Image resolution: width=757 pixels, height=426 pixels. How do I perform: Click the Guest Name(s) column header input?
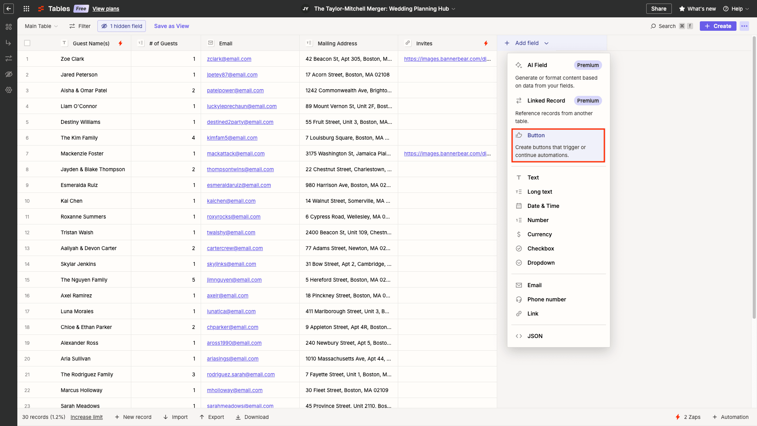[x=92, y=43]
